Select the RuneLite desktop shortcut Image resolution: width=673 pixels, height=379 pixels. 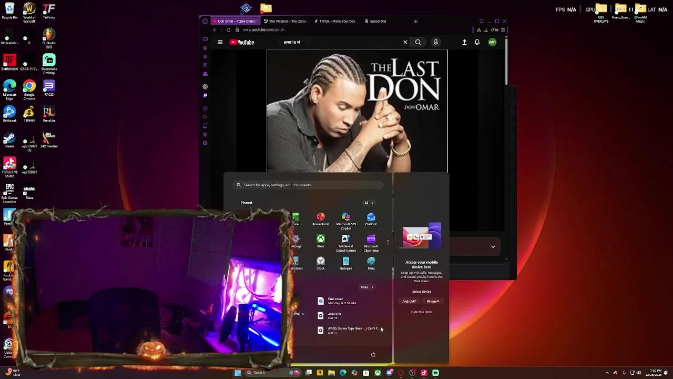pyautogui.click(x=49, y=114)
